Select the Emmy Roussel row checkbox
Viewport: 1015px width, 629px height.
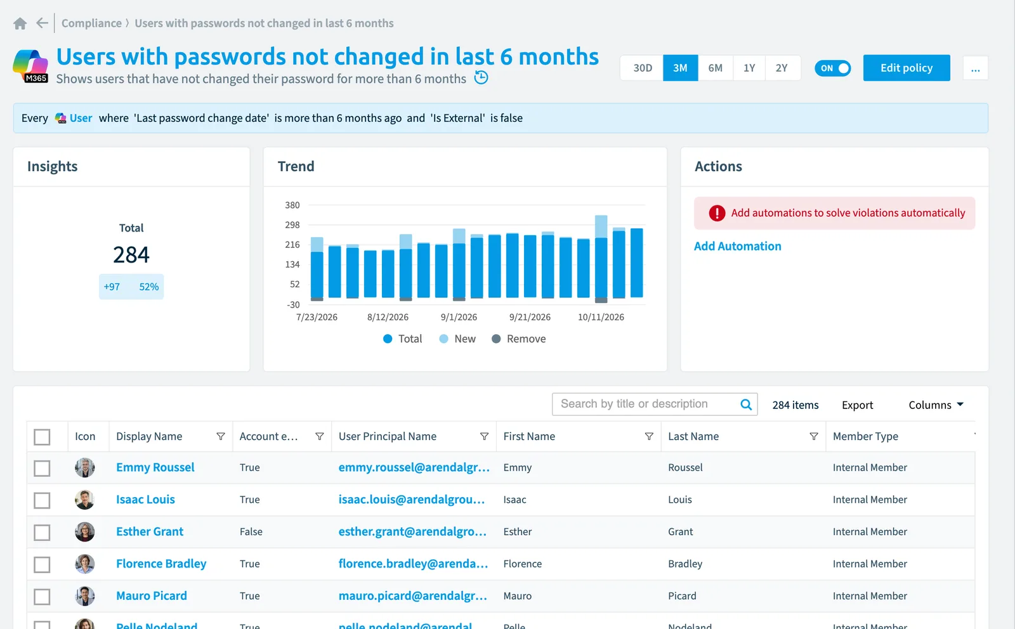point(42,469)
